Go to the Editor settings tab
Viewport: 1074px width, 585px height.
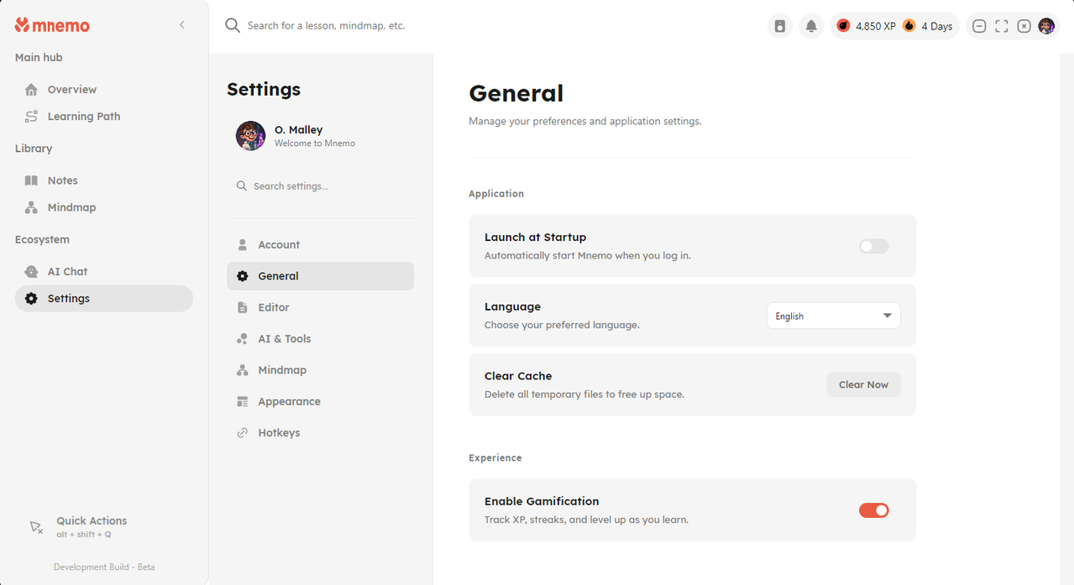click(274, 307)
